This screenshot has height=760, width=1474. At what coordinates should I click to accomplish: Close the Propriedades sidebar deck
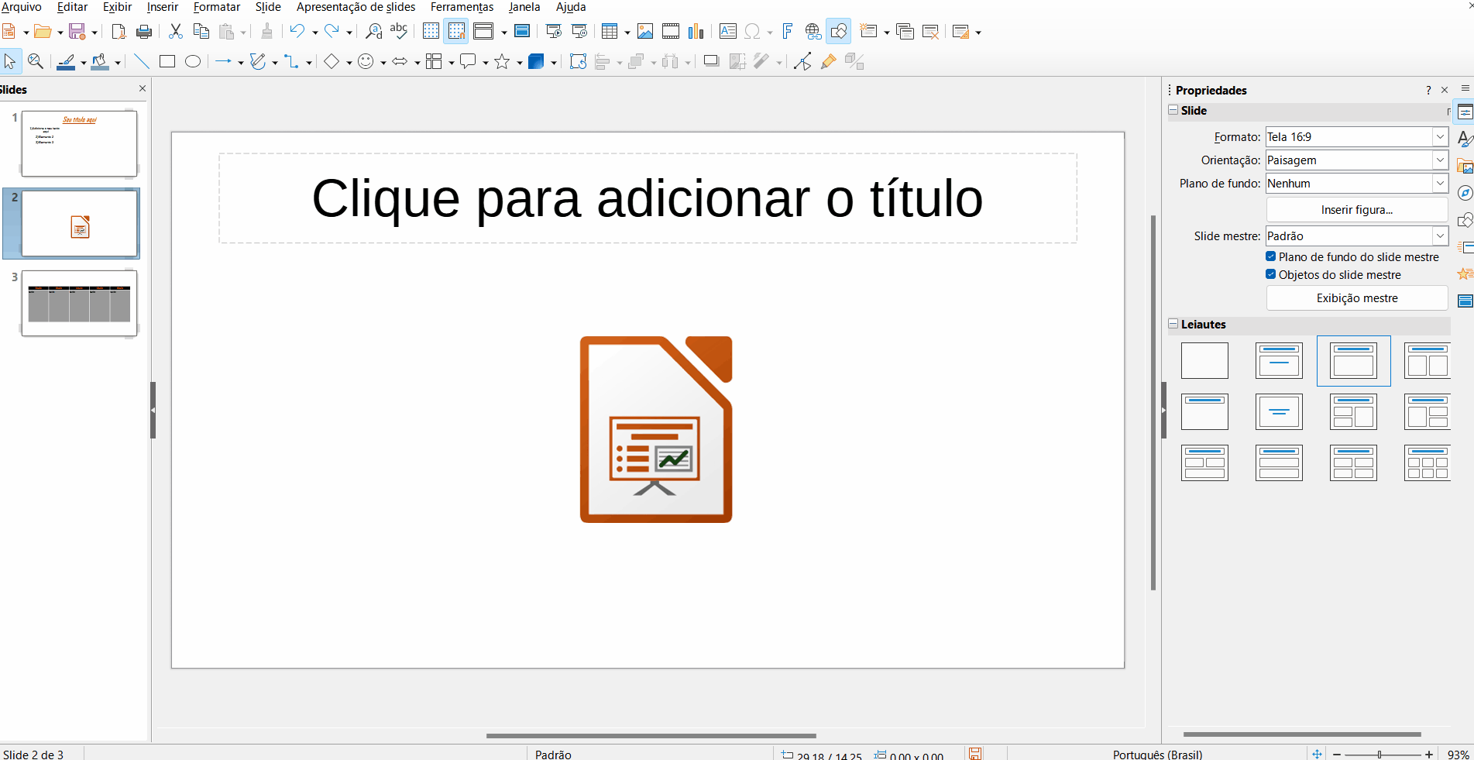pyautogui.click(x=1445, y=90)
